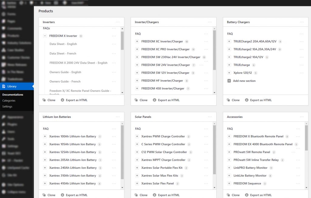Select Xantrex MPPT Charge Controller title
The height and width of the screenshot is (198, 311).
click(163, 160)
